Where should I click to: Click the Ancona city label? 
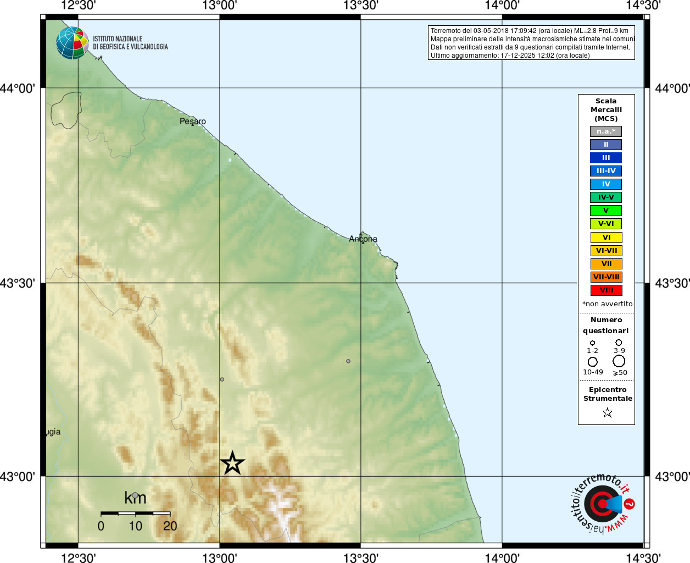[363, 239]
